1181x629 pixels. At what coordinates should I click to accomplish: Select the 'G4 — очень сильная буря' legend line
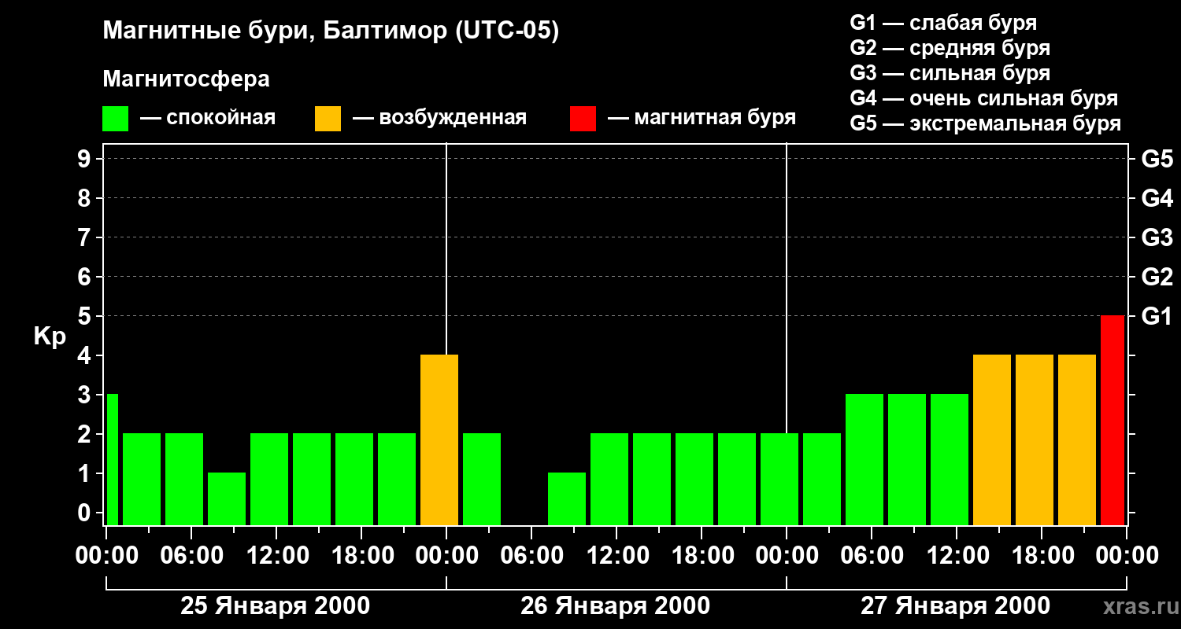click(984, 98)
